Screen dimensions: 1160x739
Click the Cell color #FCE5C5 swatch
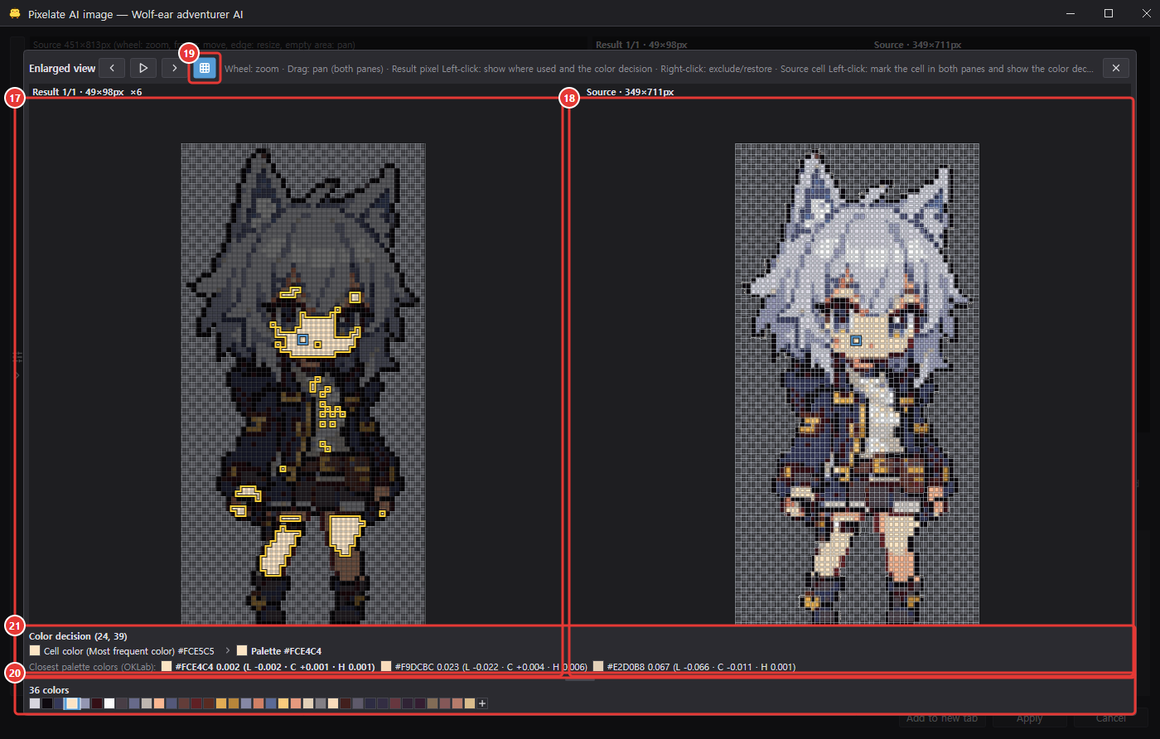35,651
